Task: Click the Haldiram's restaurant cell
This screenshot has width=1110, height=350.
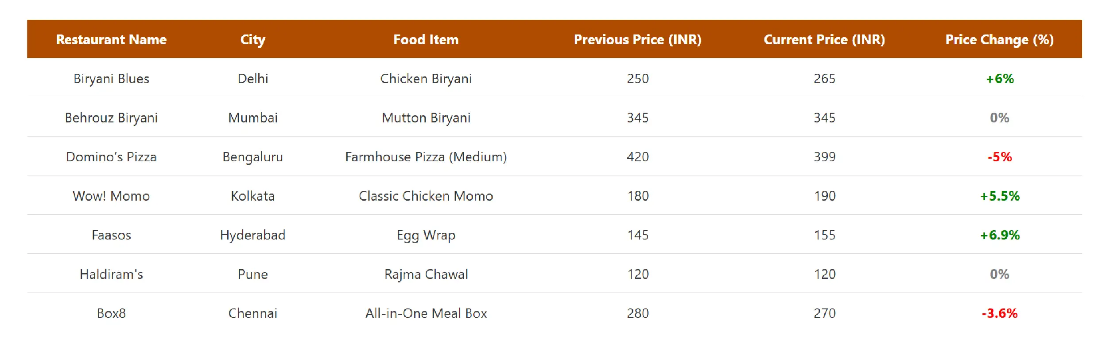Action: 111,274
